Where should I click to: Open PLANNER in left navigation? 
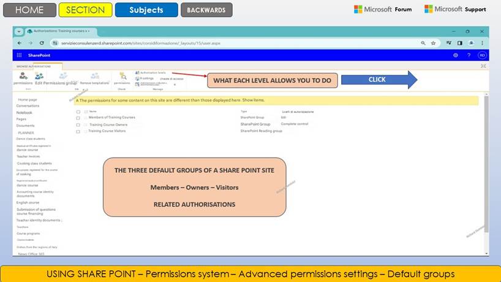(x=26, y=132)
